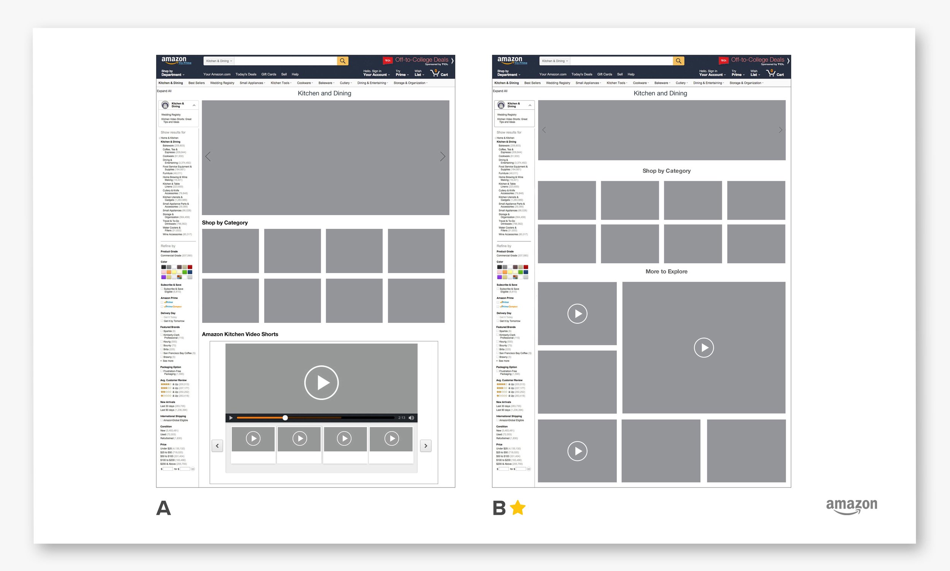
Task: Check the Prime filter under Amazon Prime
Action: [x=162, y=302]
